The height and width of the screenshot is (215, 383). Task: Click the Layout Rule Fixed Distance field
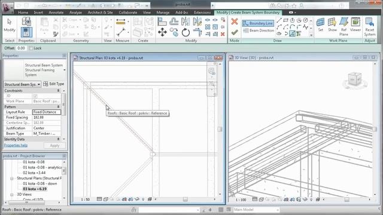click(x=47, y=112)
